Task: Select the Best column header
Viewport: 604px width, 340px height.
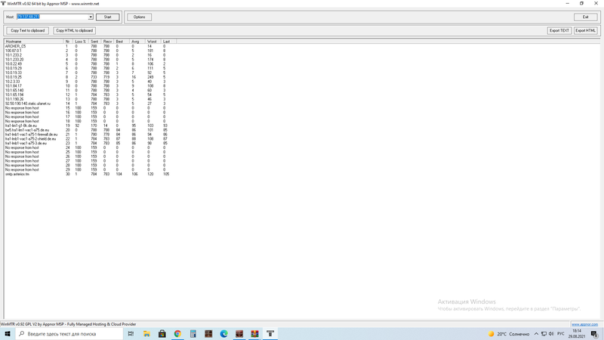Action: point(122,42)
